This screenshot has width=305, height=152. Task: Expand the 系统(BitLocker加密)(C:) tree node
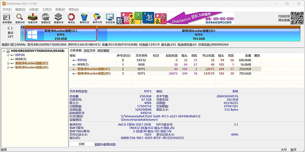[8, 63]
